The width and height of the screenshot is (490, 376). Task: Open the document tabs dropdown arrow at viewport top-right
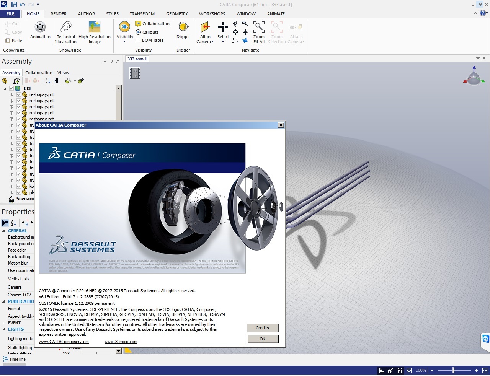coord(478,58)
